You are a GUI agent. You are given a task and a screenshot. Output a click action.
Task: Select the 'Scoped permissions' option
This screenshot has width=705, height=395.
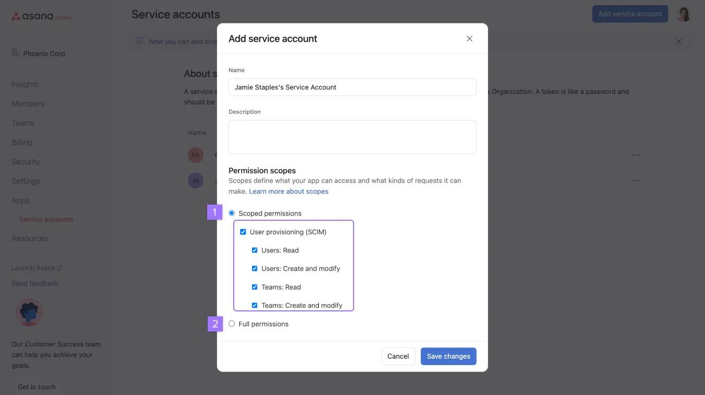click(x=230, y=212)
